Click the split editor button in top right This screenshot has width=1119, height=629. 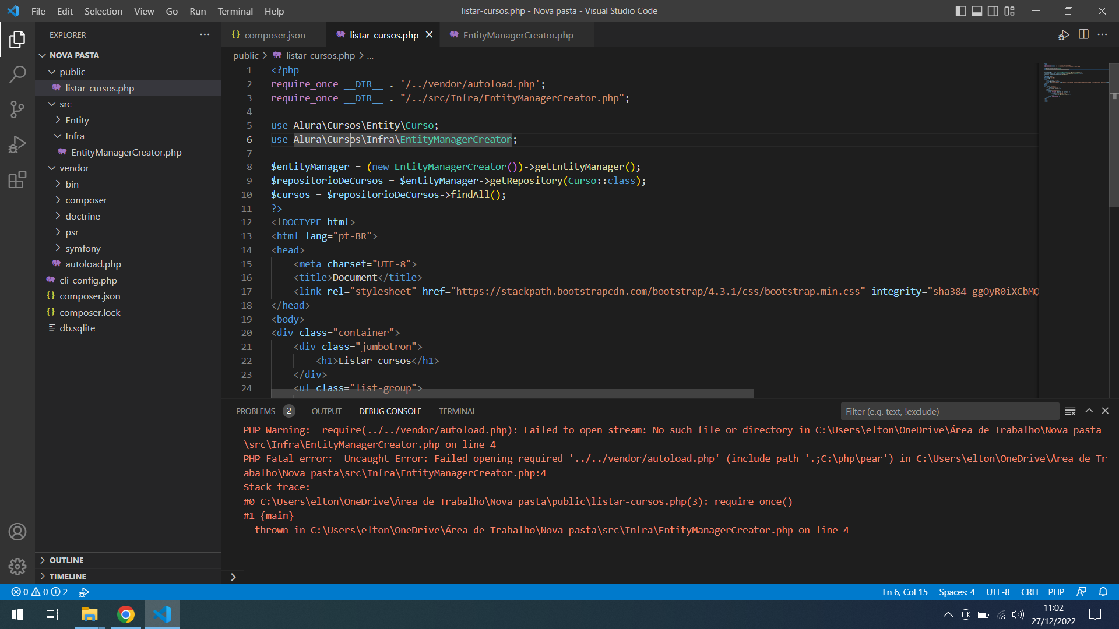[x=1083, y=34]
